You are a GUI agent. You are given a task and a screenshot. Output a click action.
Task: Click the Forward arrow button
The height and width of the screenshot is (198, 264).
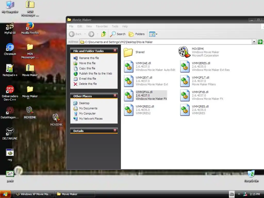pos(91,34)
